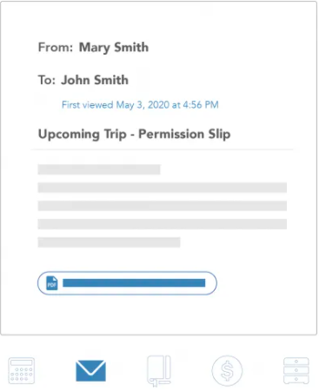The height and width of the screenshot is (392, 319).
Task: Open the calculator icon in bottom bar
Action: coord(22,371)
